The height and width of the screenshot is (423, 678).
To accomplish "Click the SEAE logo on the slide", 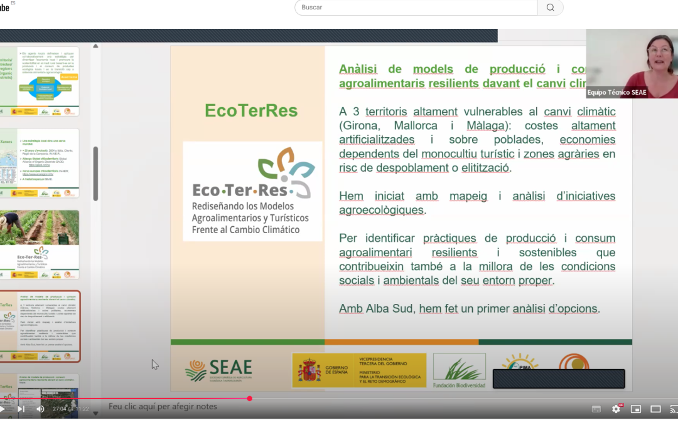I will [x=218, y=370].
